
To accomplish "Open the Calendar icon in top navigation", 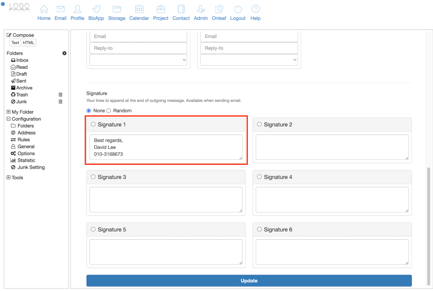I will [139, 10].
